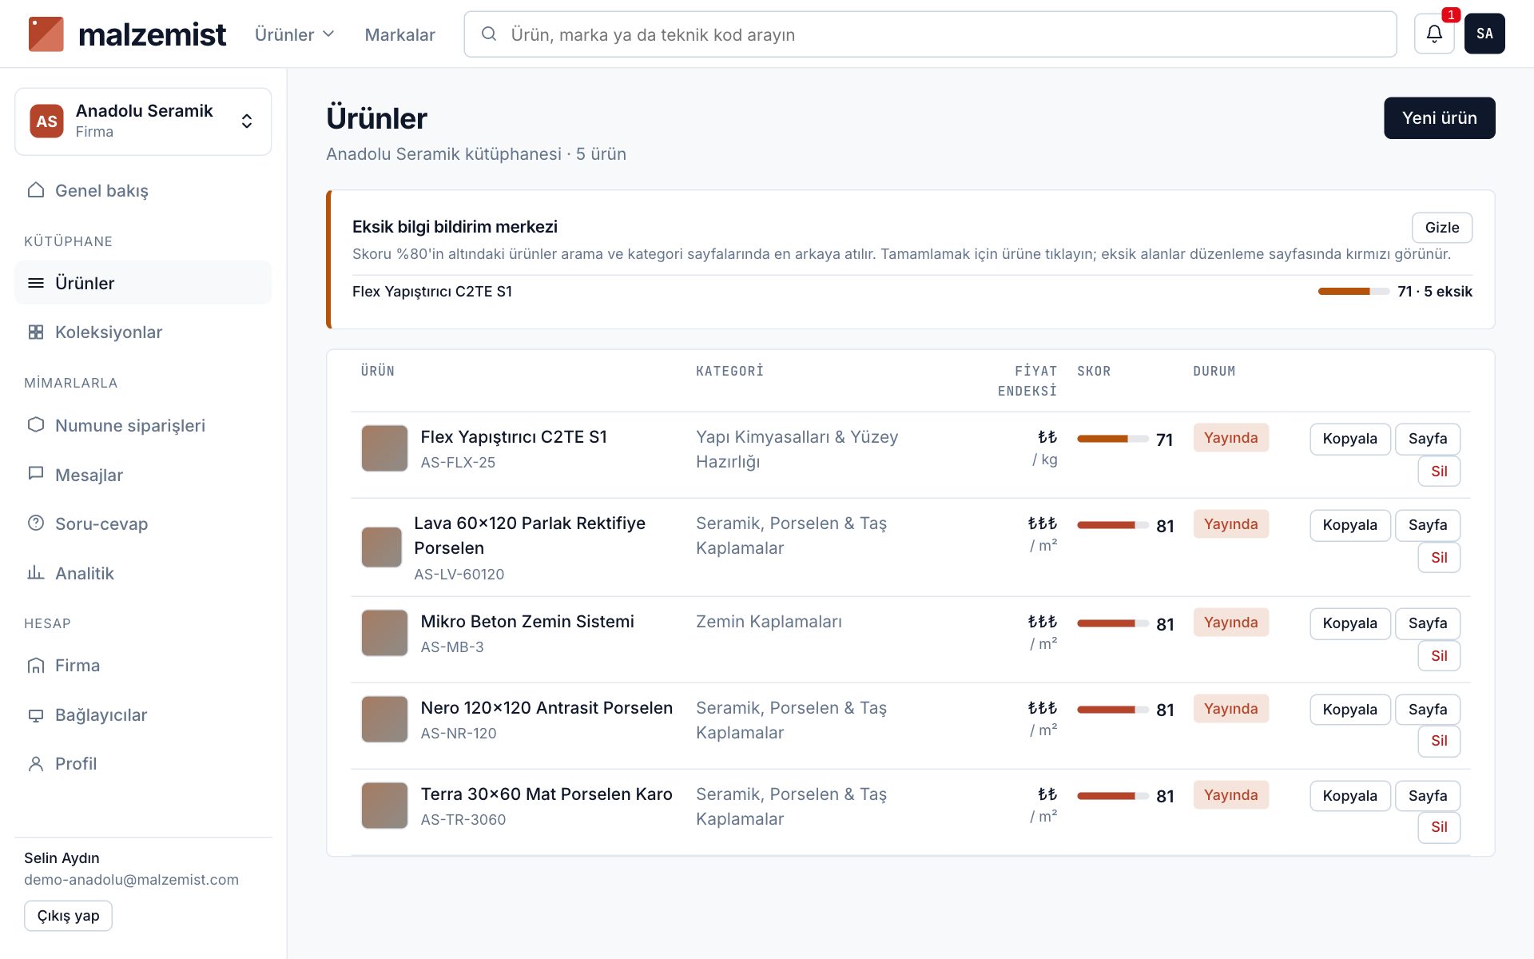Click Çıkış yap to log out
Screen dimensions: 1534x959
pyautogui.click(x=68, y=916)
